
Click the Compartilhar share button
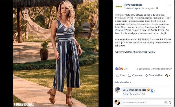coord(154,75)
